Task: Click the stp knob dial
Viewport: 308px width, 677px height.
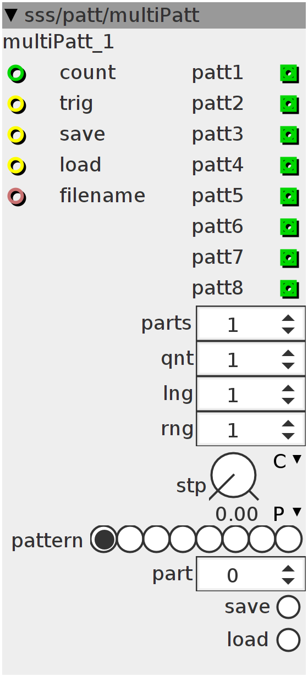Action: coord(234,476)
